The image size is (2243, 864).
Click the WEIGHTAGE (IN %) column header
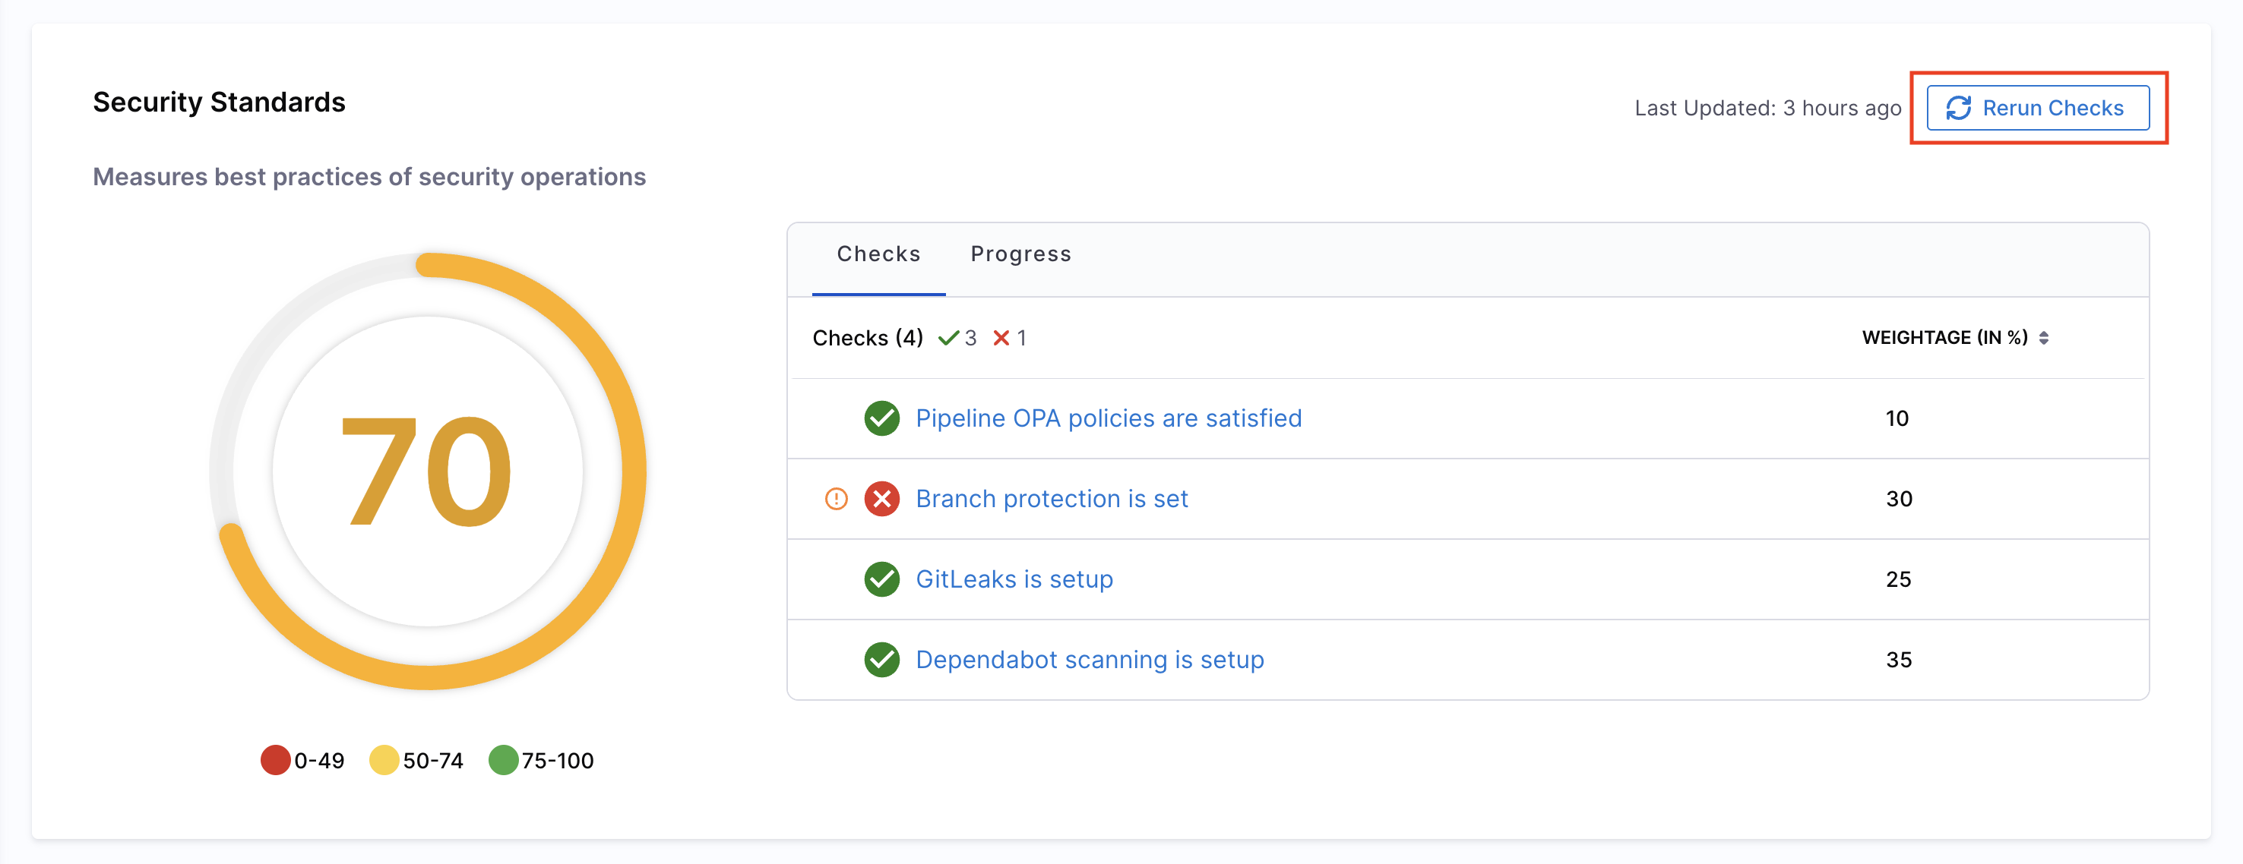click(x=1944, y=338)
